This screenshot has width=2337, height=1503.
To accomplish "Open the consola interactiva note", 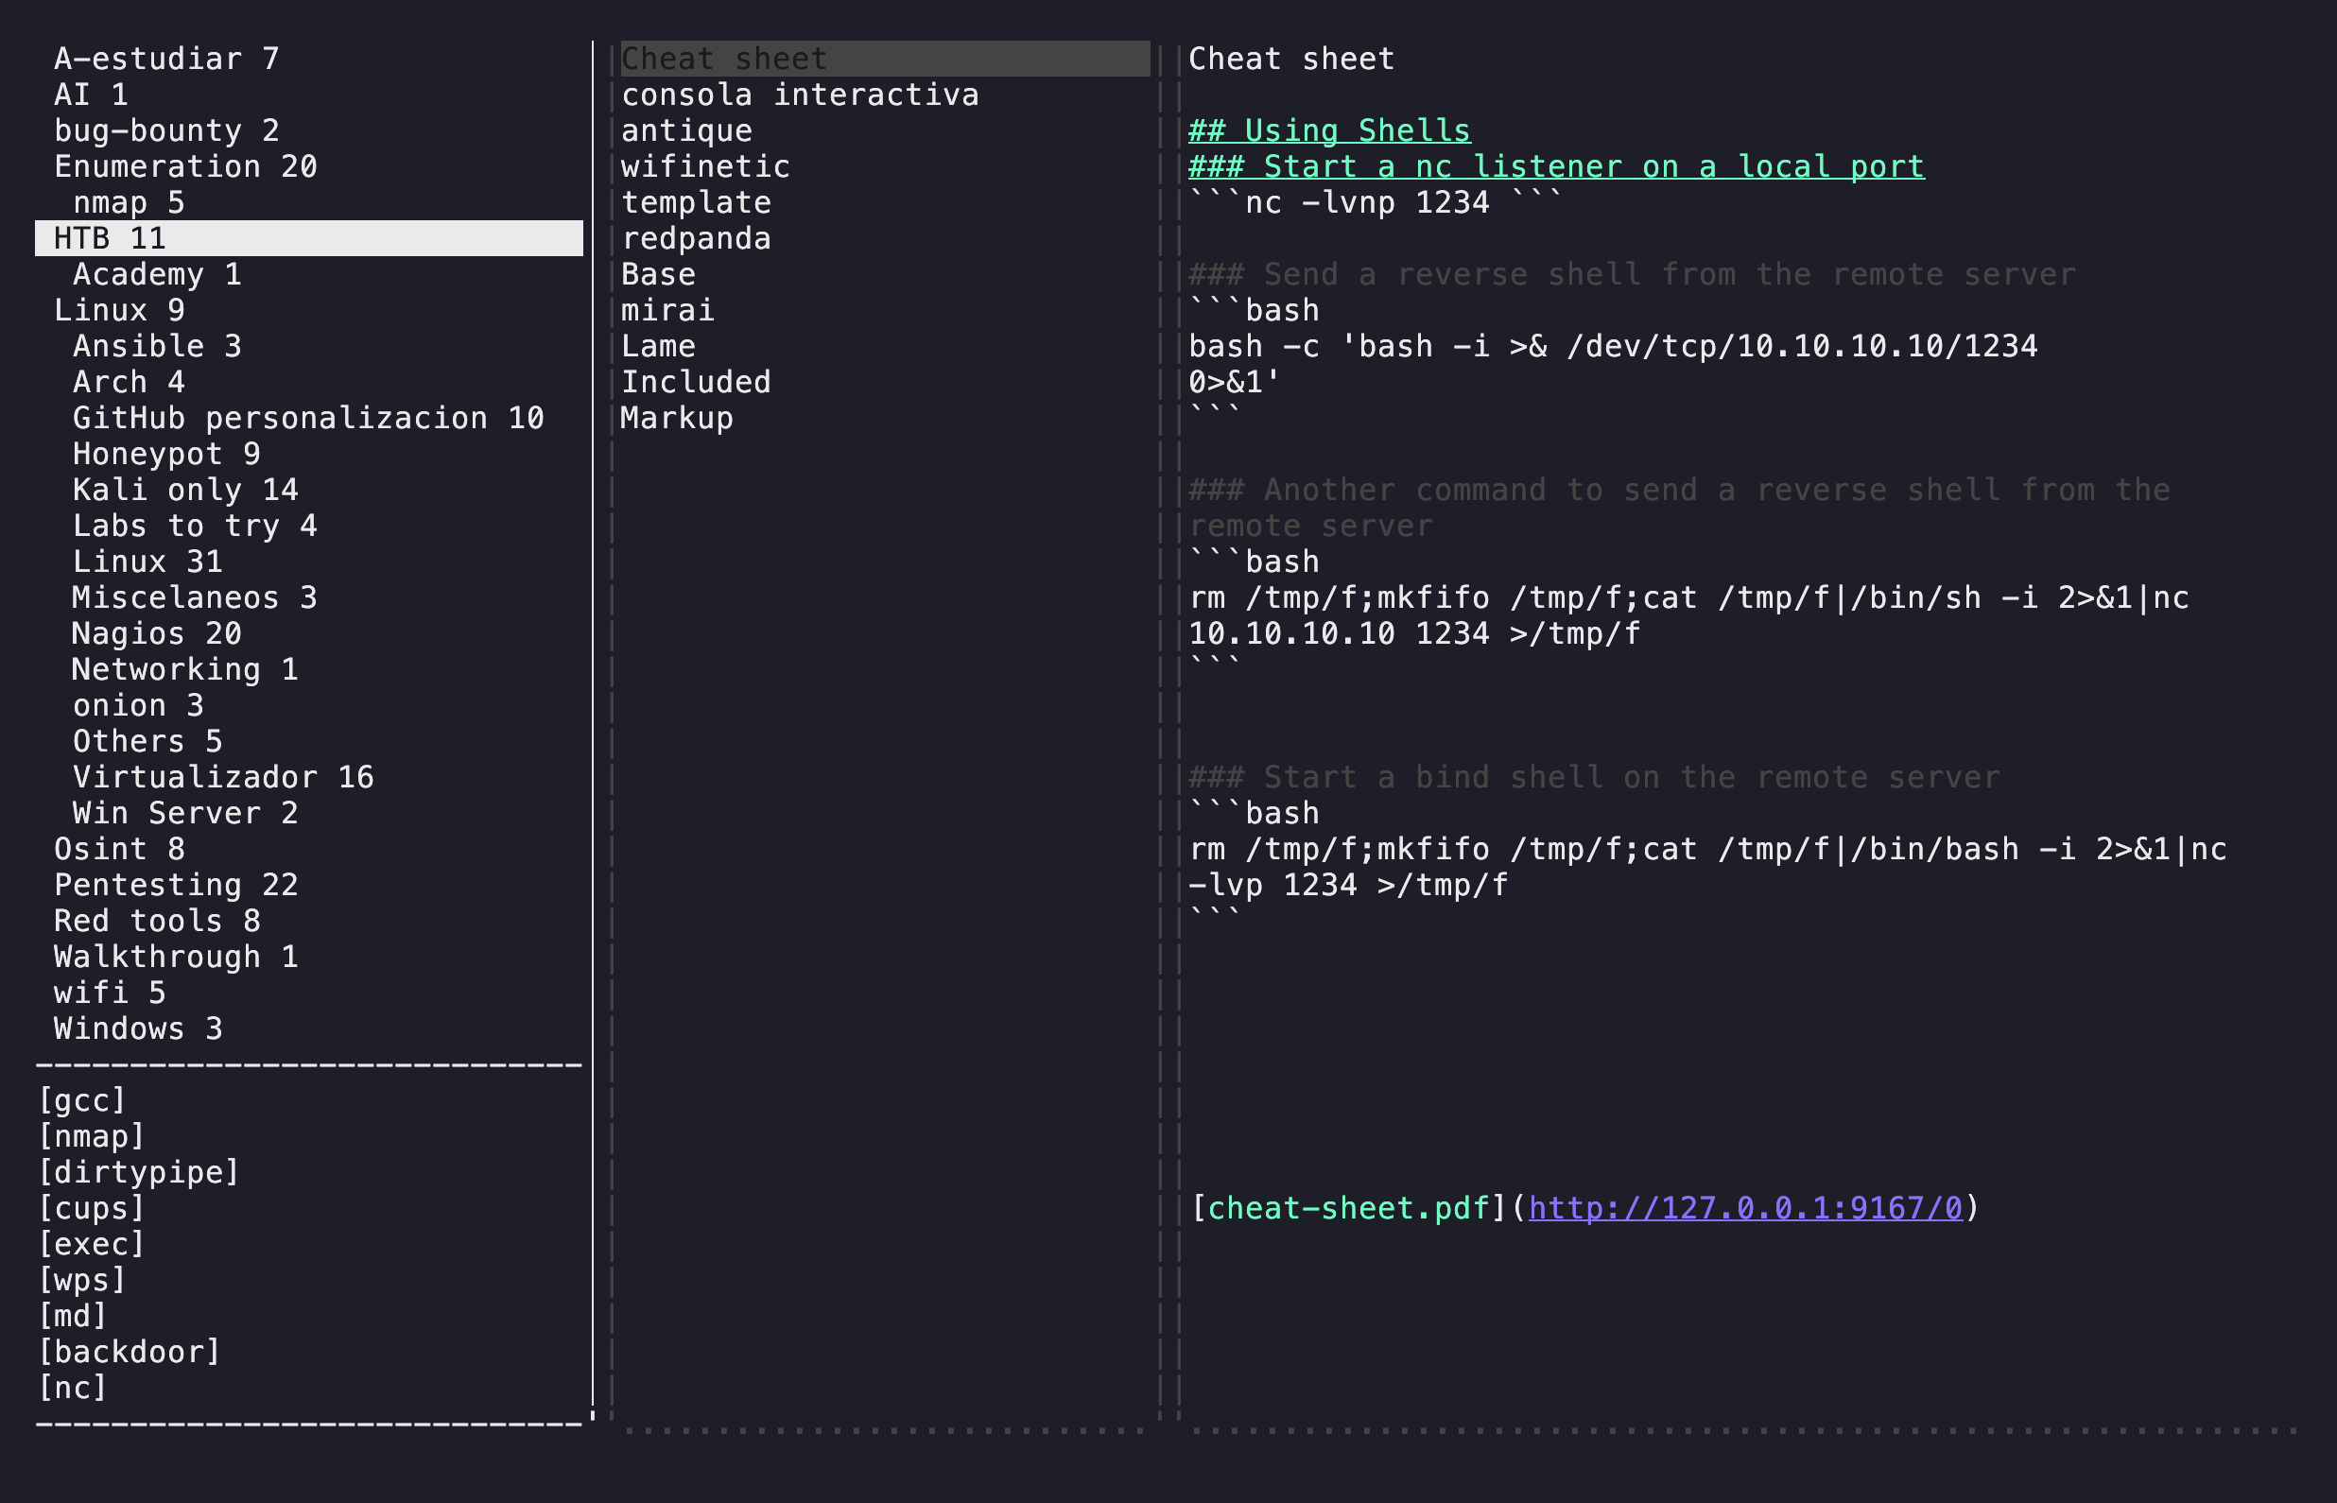I will tap(799, 95).
